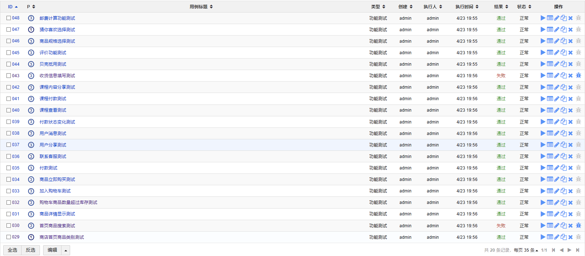Delete case 044 using the X icon

(571, 64)
